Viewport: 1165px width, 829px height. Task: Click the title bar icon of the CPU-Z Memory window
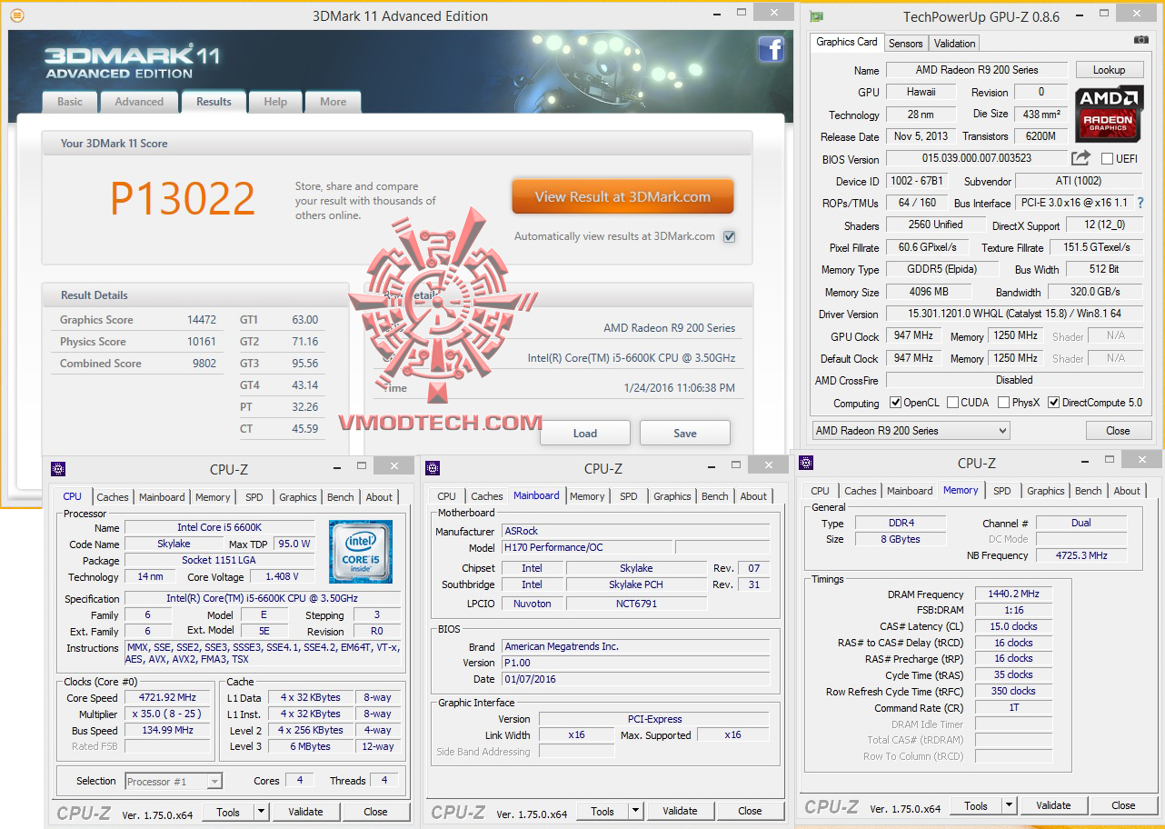(806, 463)
